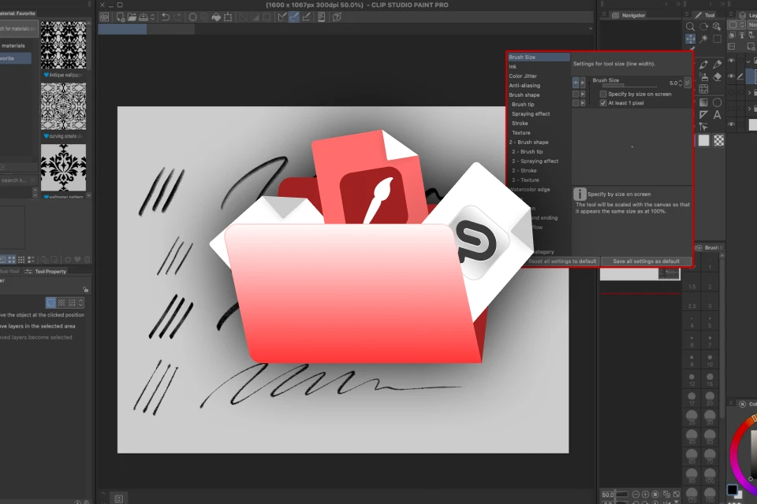Image resolution: width=757 pixels, height=504 pixels.
Task: Hide the bottom paper layer eye icon
Action: click(732, 124)
